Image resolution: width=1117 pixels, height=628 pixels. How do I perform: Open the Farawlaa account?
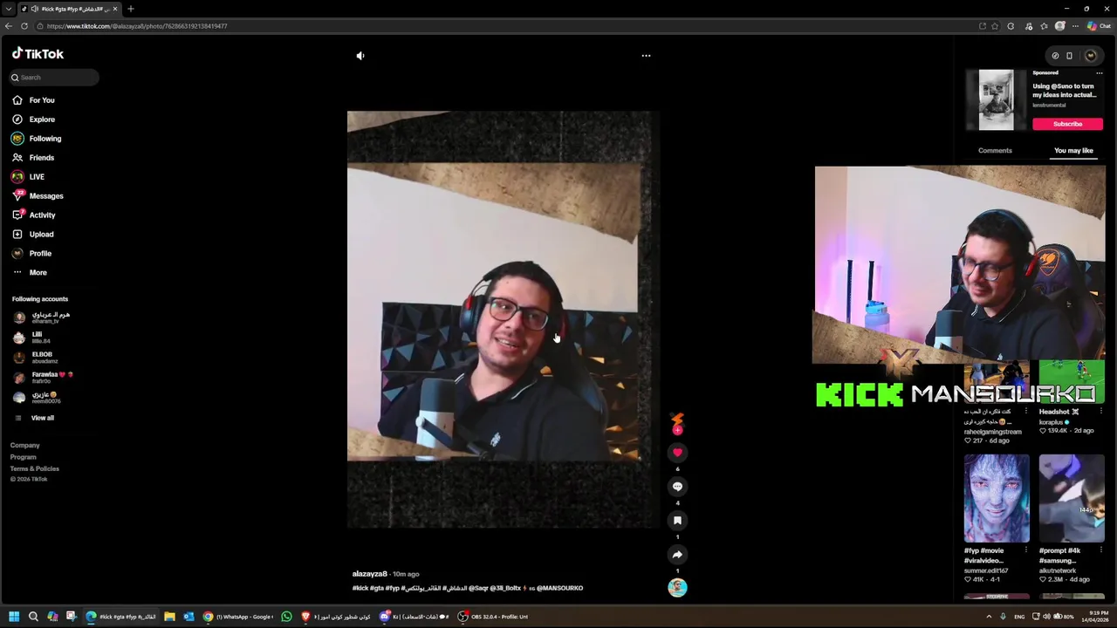44,377
